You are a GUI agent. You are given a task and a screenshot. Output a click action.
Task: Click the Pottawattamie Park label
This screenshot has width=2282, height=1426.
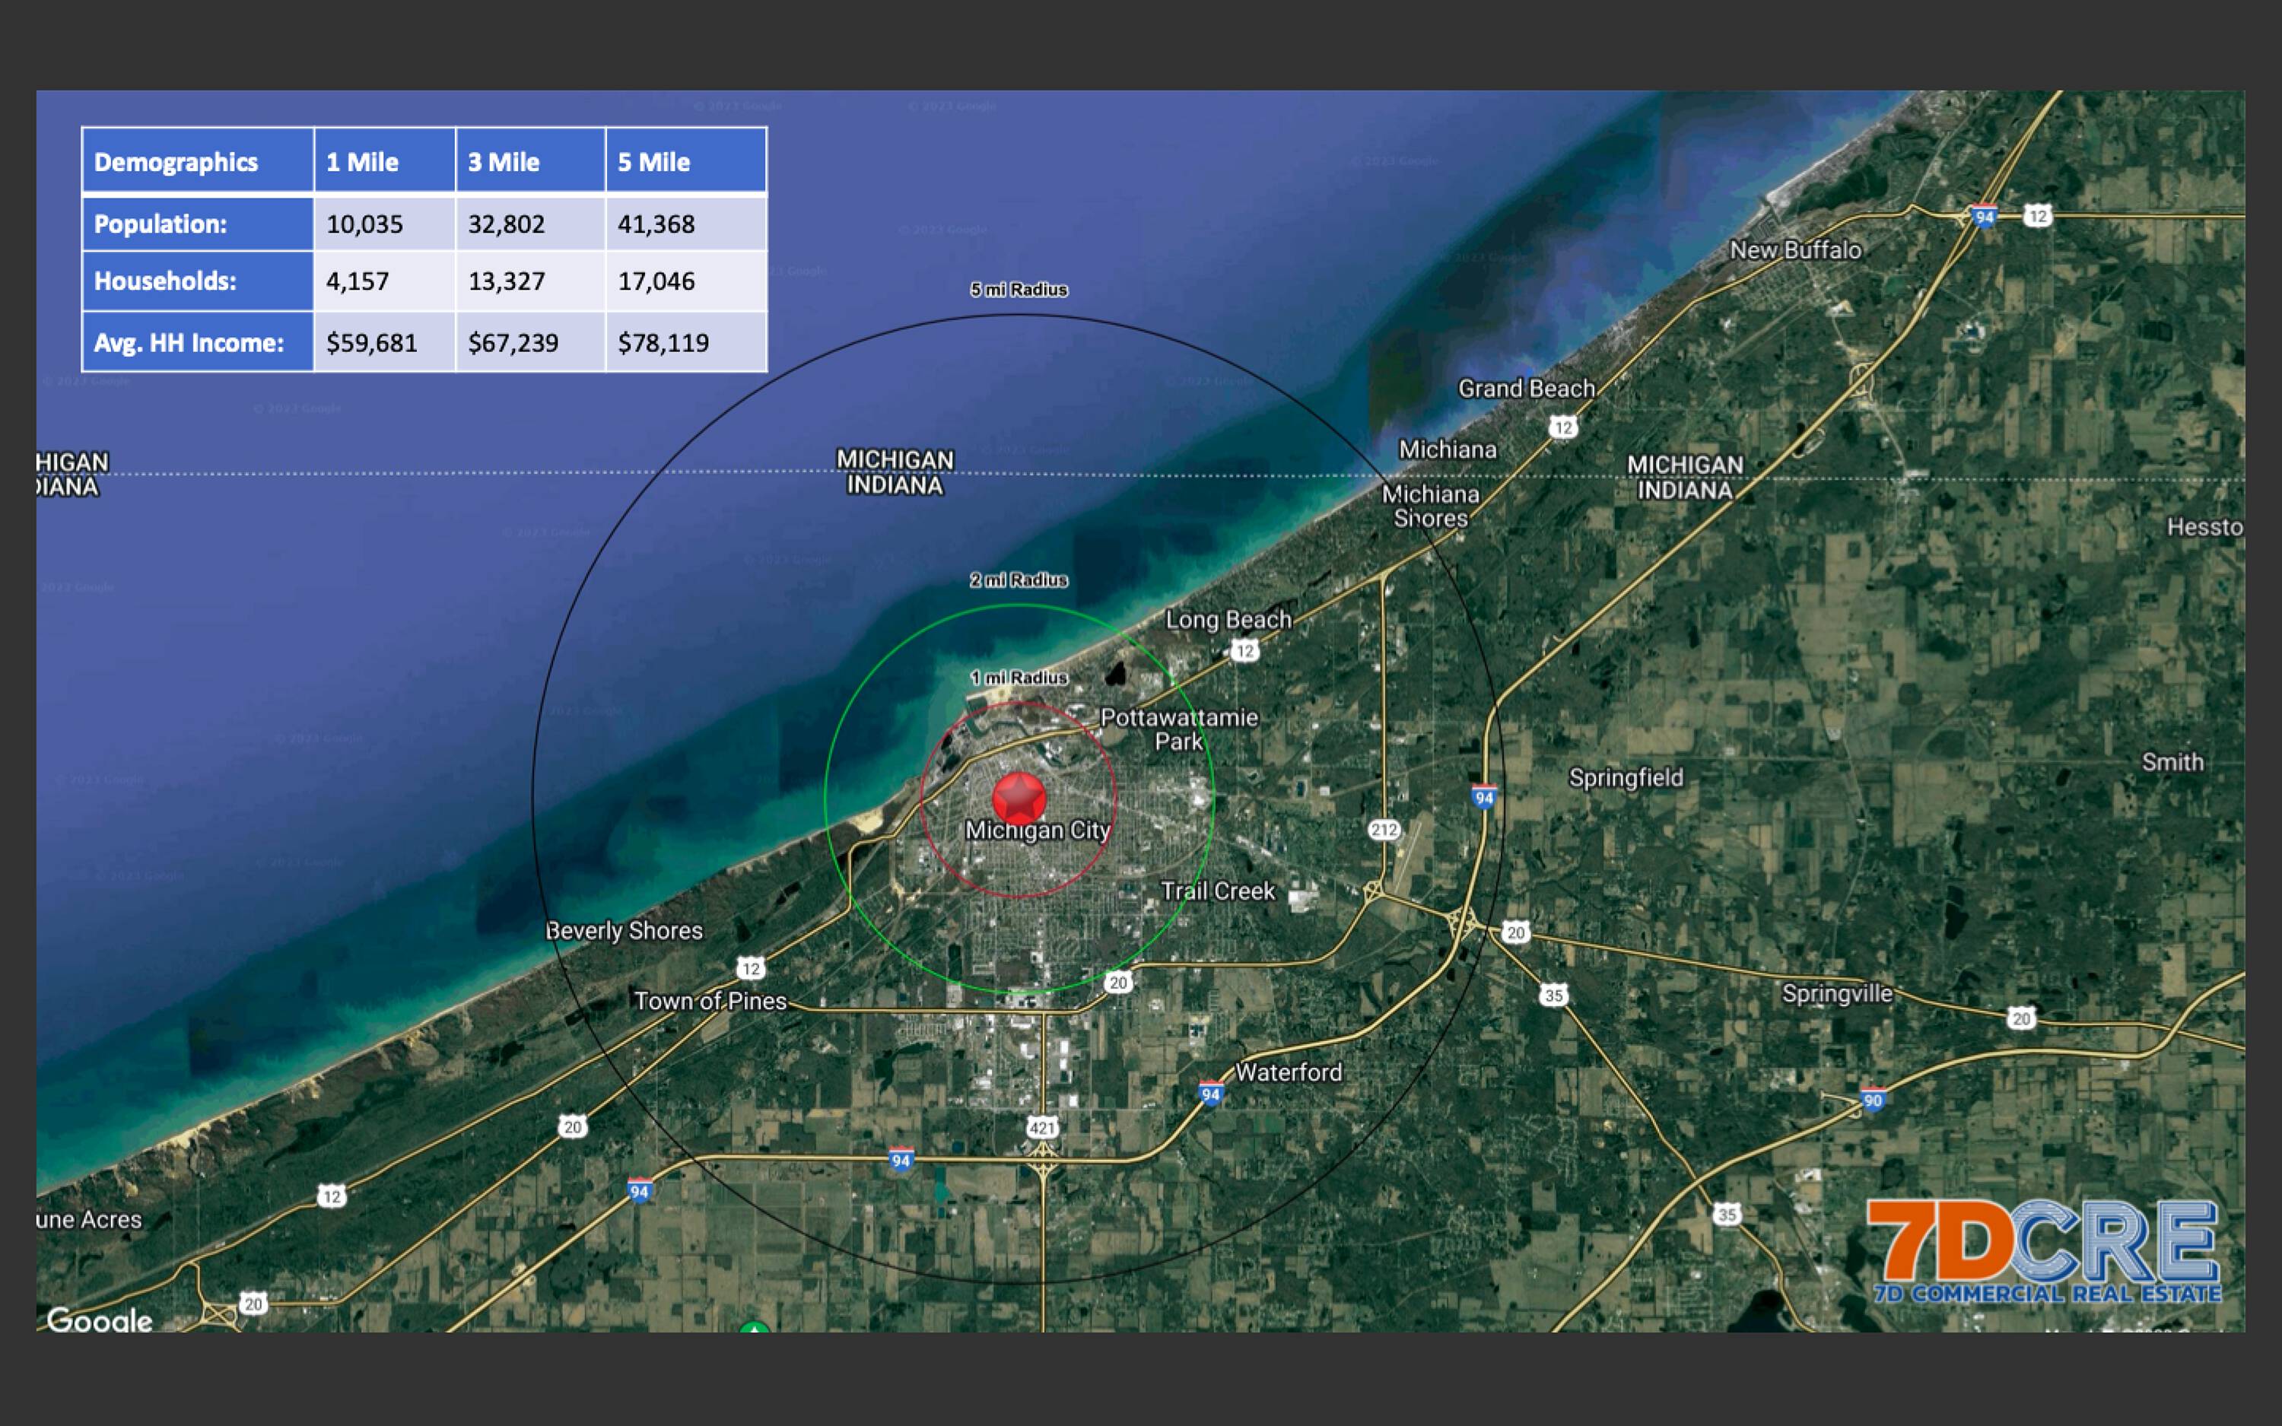point(1179,729)
